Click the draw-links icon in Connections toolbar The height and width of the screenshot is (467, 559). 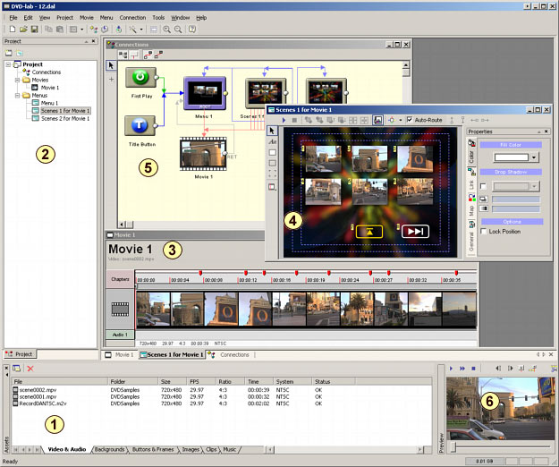148,55
